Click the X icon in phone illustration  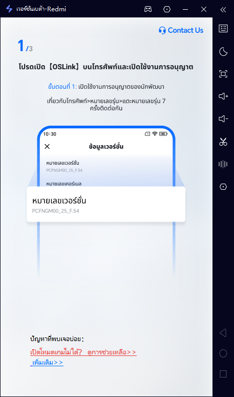pyautogui.click(x=47, y=146)
